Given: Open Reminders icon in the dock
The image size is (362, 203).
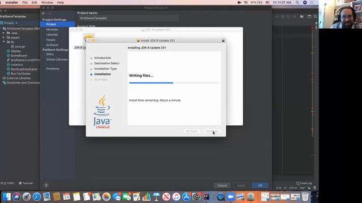Looking at the screenshot, I should 87,197.
